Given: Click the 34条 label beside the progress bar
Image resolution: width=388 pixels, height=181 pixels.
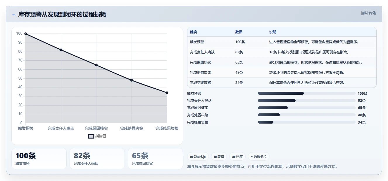Looking at the screenshot, I should 362,122.
